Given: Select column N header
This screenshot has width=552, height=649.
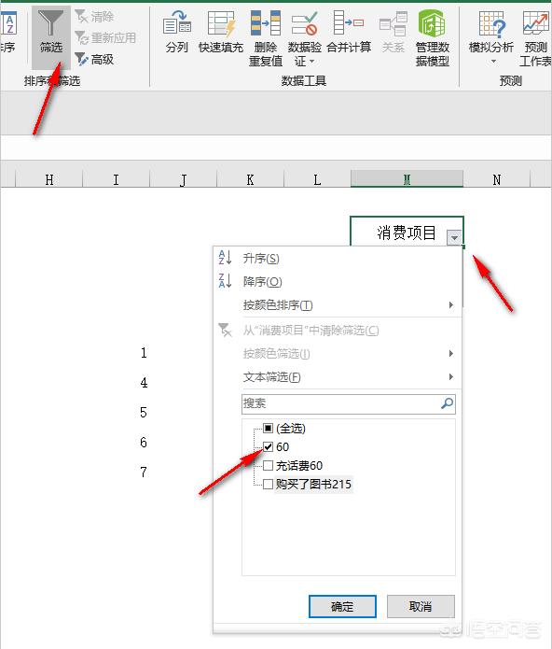Looking at the screenshot, I should (x=497, y=179).
